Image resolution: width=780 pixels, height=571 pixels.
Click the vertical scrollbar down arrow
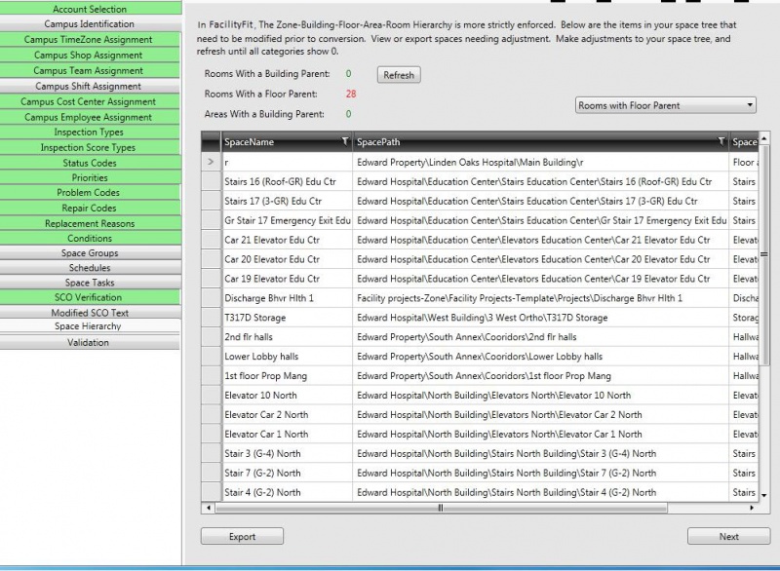(x=763, y=495)
